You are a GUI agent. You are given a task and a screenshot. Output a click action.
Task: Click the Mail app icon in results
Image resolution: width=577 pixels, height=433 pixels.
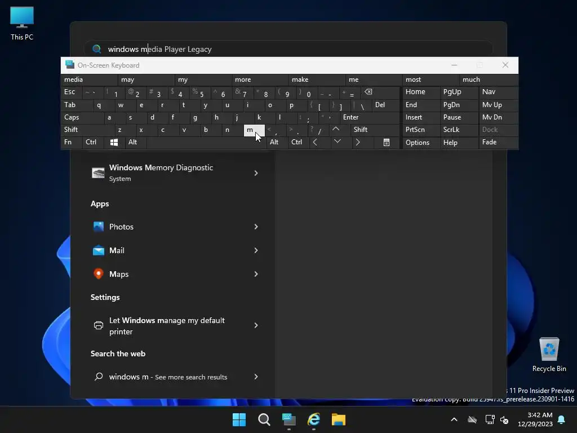point(98,250)
